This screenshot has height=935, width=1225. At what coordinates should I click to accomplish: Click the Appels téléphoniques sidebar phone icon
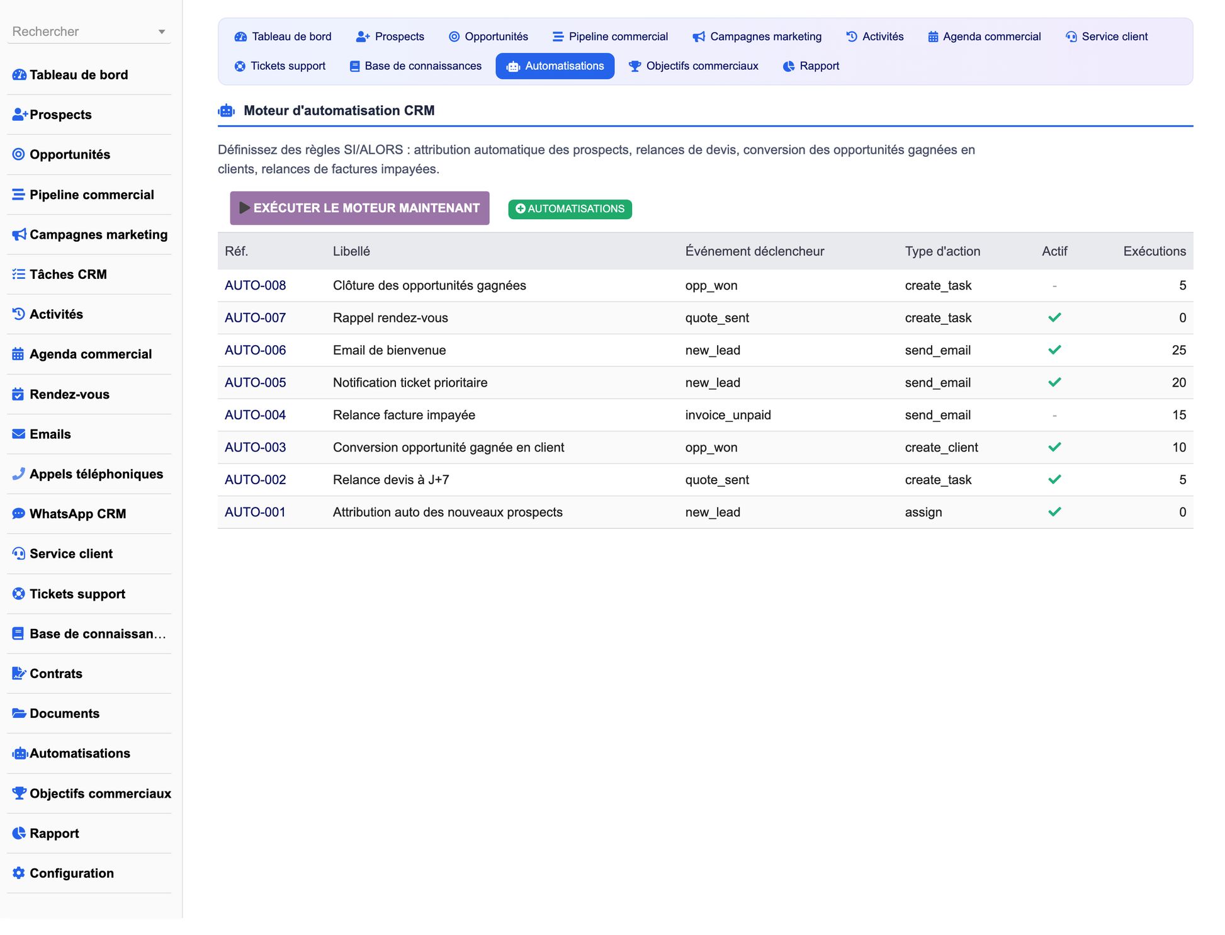(19, 473)
